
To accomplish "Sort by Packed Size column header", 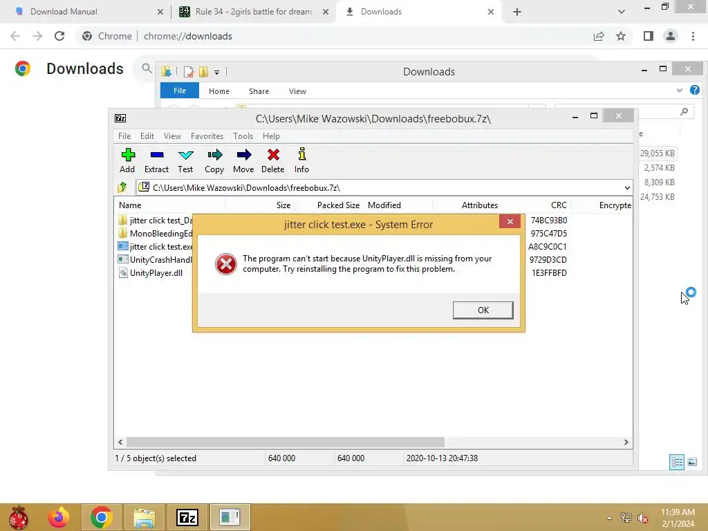I will click(x=328, y=205).
